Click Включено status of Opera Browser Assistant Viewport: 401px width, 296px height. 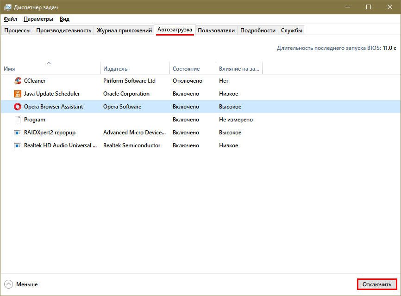(186, 107)
